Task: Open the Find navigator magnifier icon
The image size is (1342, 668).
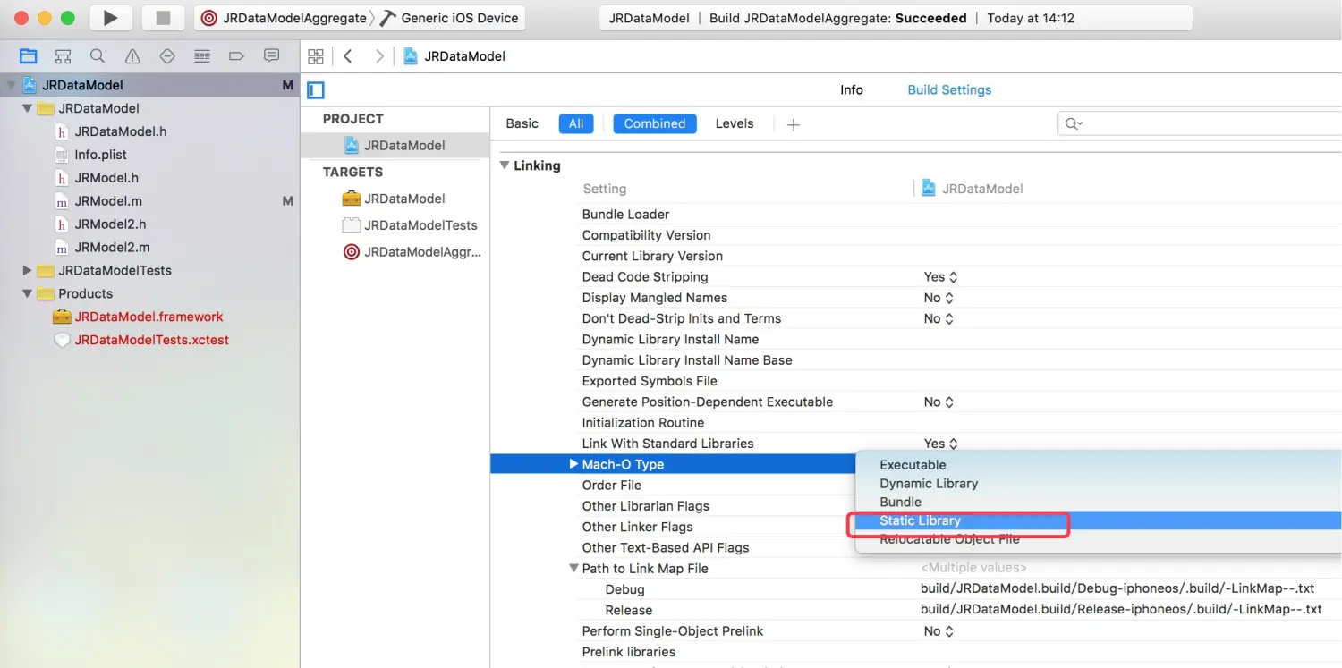Action: tap(98, 55)
